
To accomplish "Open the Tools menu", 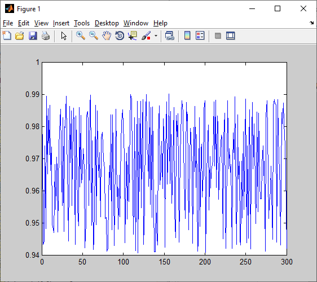I will [82, 23].
